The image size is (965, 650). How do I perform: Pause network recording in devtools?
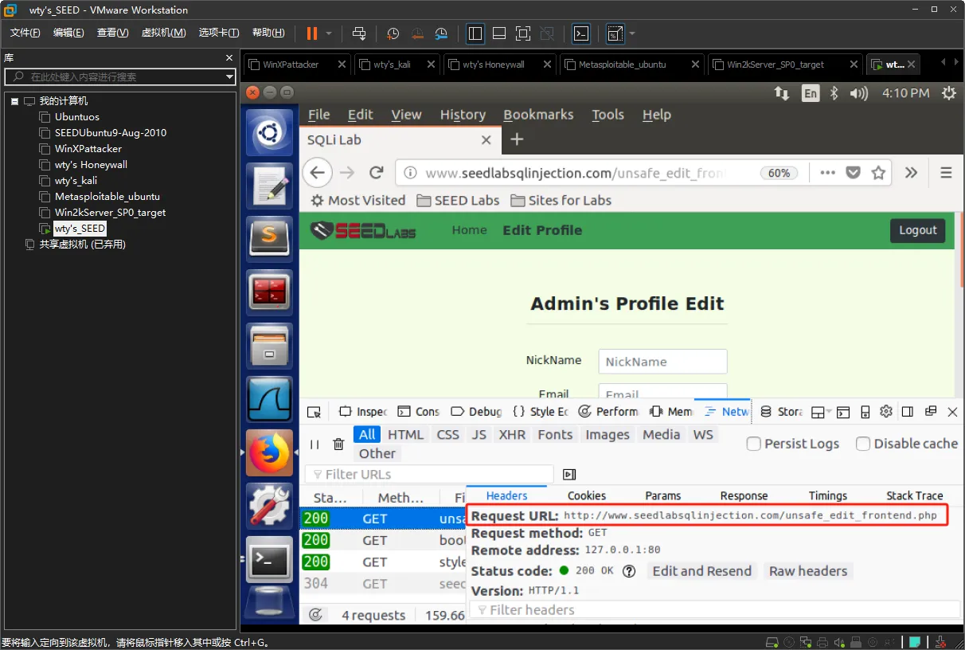tap(315, 444)
